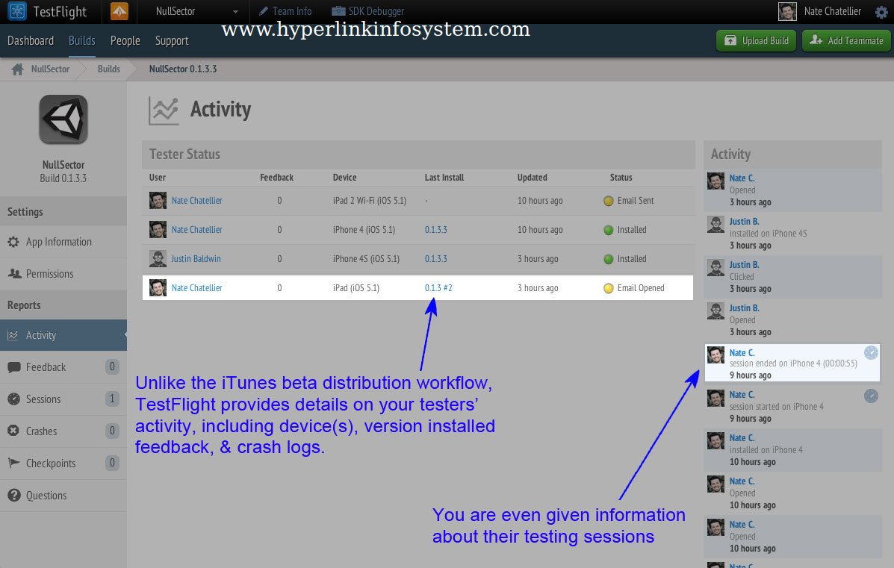
Task: Click Justin B. Clicked activity entry
Action: [x=793, y=277]
